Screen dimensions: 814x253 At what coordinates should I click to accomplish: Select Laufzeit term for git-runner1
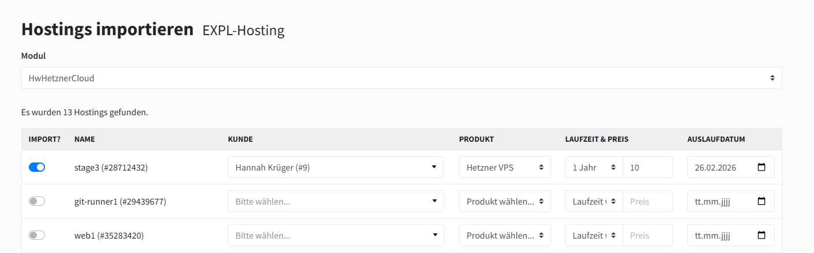pos(594,201)
